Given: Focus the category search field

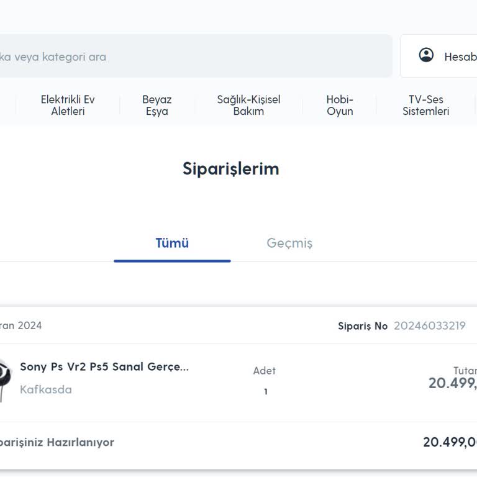Looking at the screenshot, I should (x=196, y=56).
